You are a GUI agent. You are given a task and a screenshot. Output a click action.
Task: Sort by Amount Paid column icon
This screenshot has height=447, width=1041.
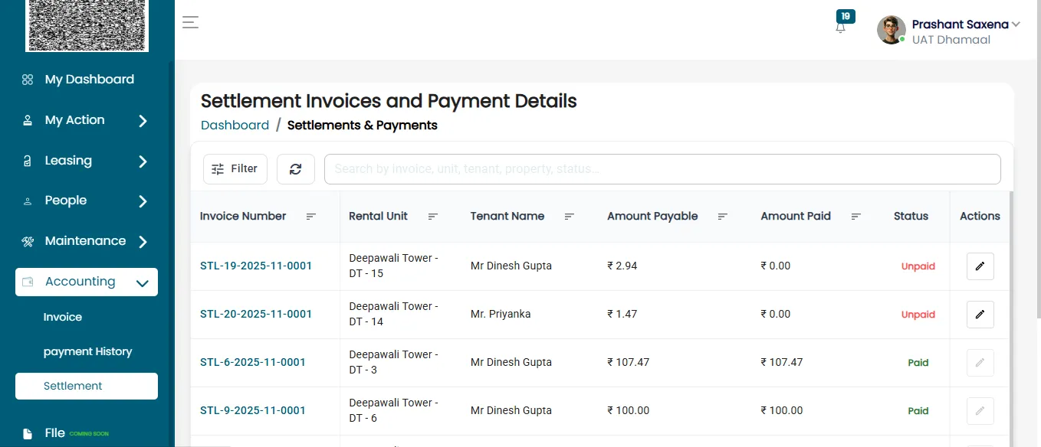856,217
